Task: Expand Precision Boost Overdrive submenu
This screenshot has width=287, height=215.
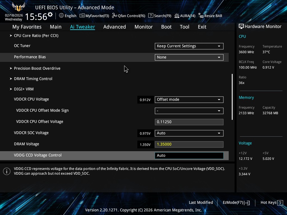Action: click(x=37, y=68)
